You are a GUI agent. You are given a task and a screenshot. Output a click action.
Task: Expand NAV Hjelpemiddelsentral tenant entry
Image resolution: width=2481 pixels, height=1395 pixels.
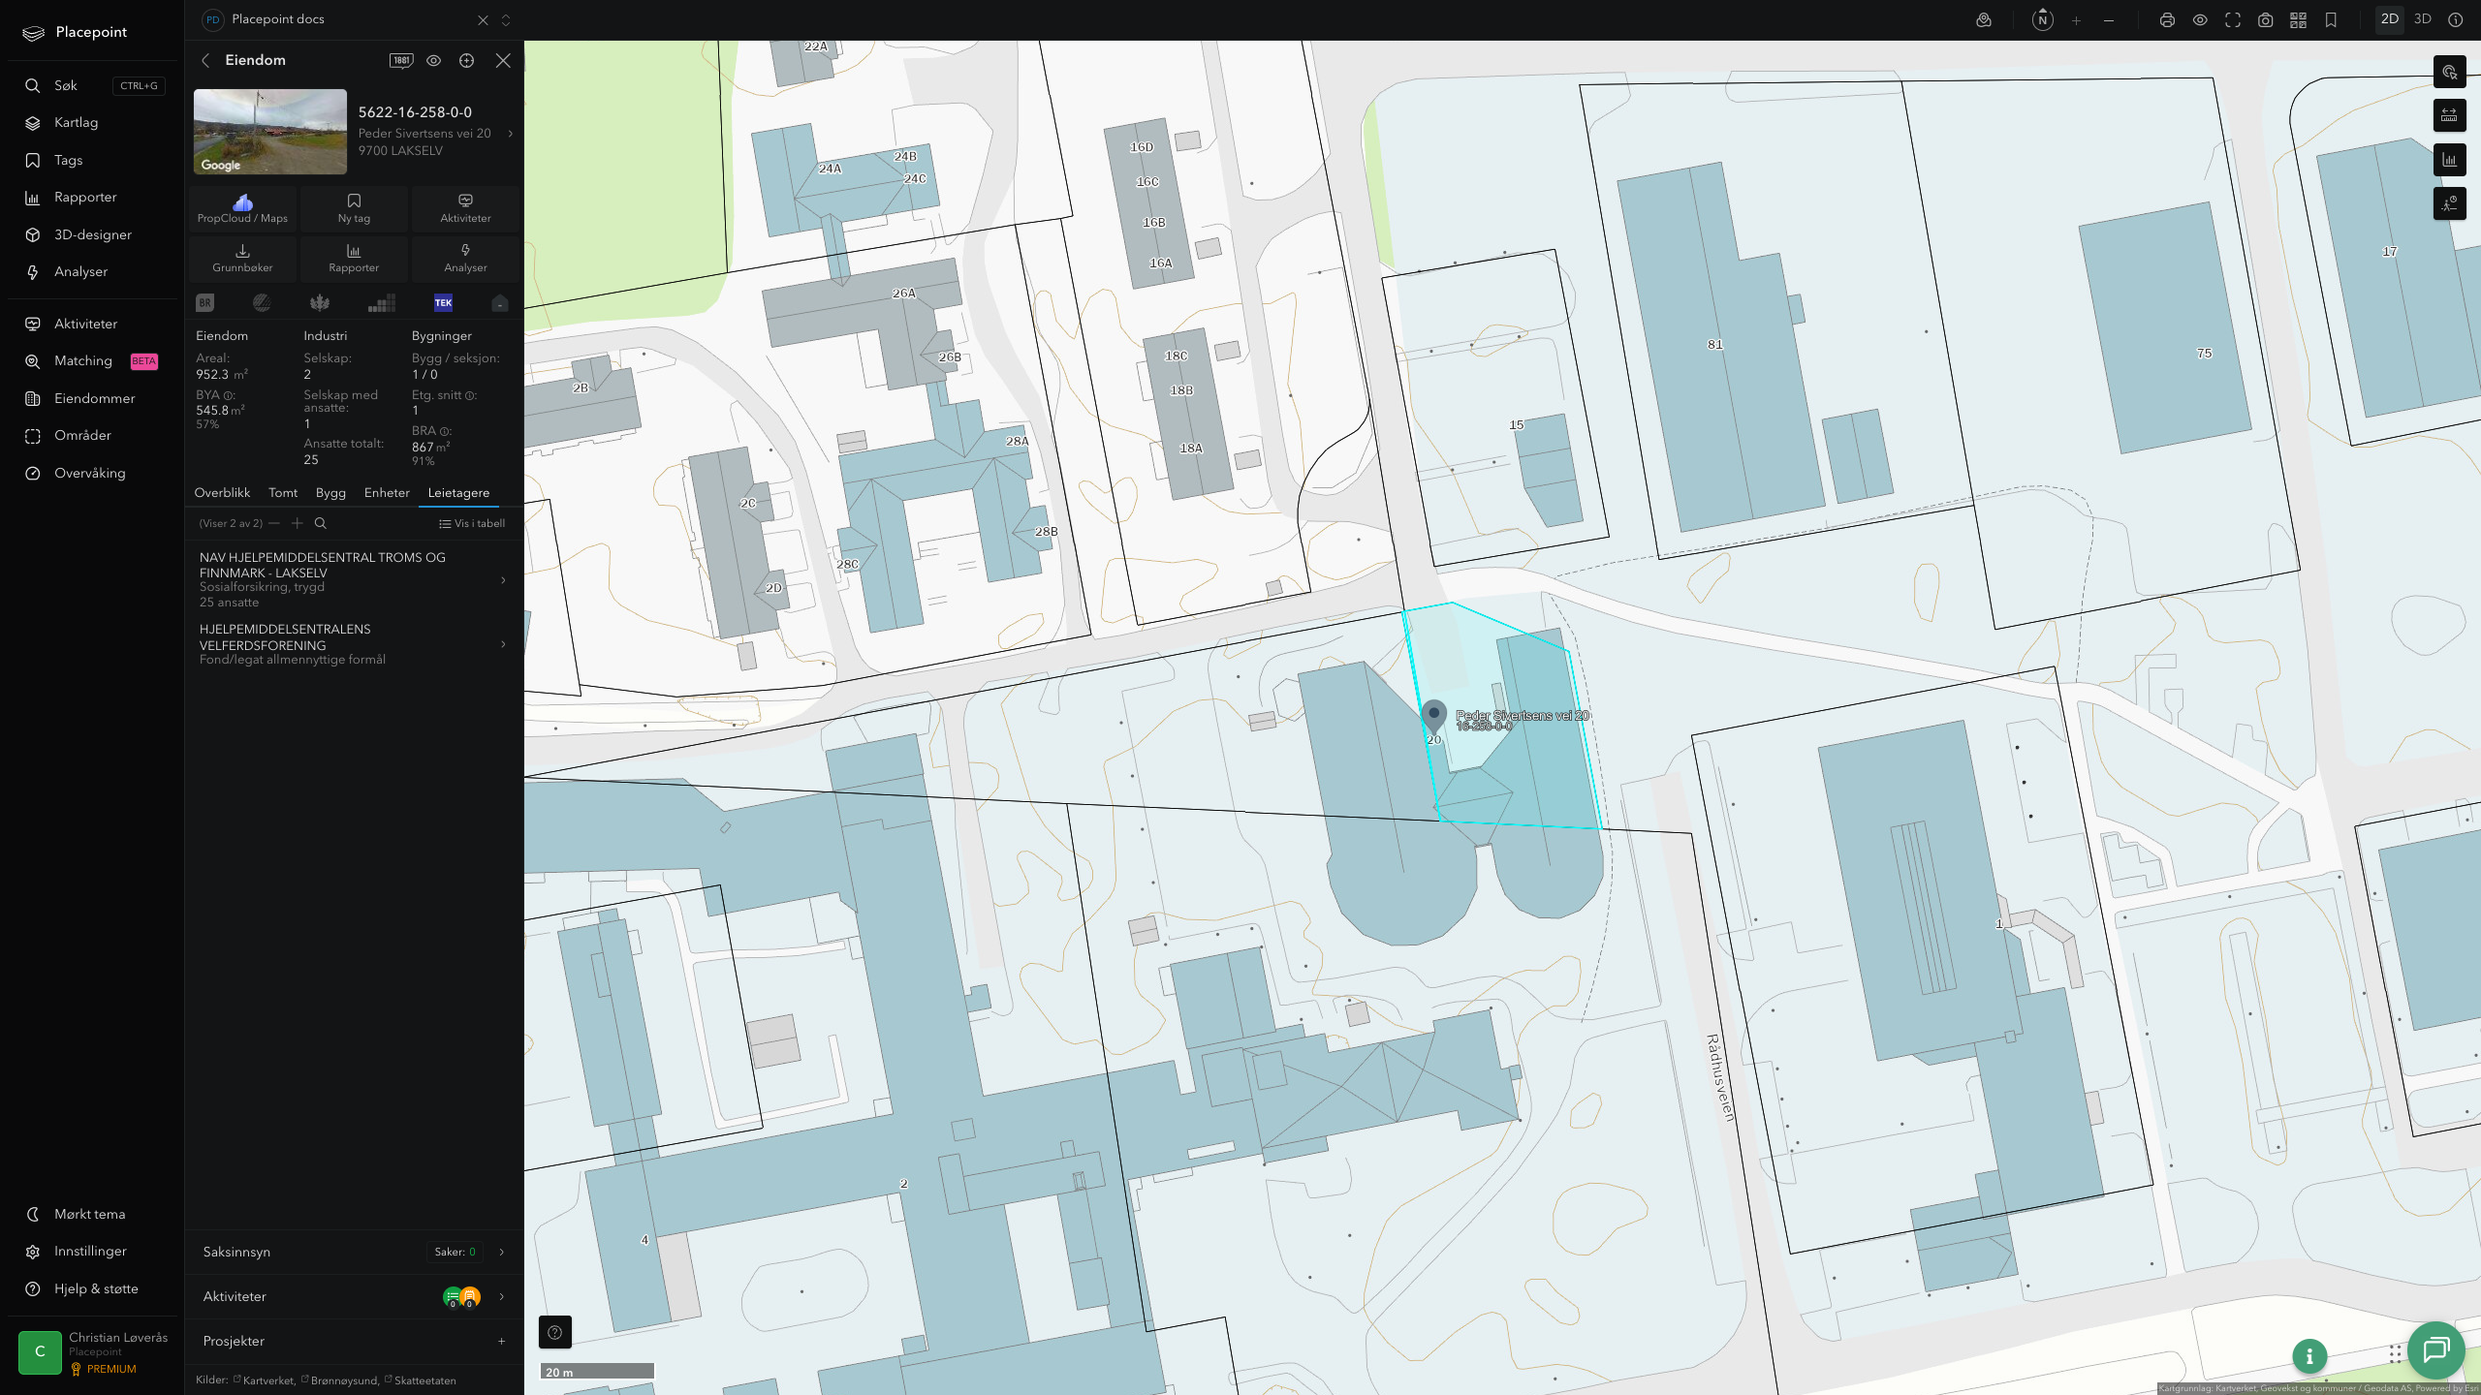[354, 579]
